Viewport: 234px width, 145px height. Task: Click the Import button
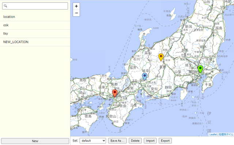tap(150, 141)
